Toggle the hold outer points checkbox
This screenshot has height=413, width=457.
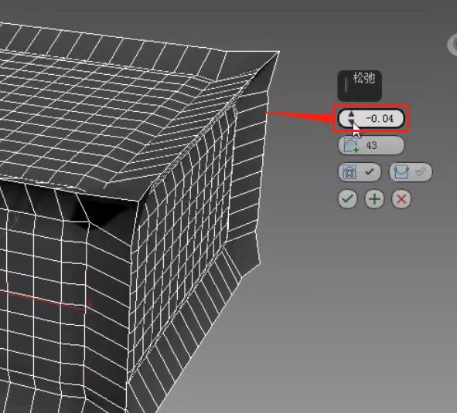[411, 172]
